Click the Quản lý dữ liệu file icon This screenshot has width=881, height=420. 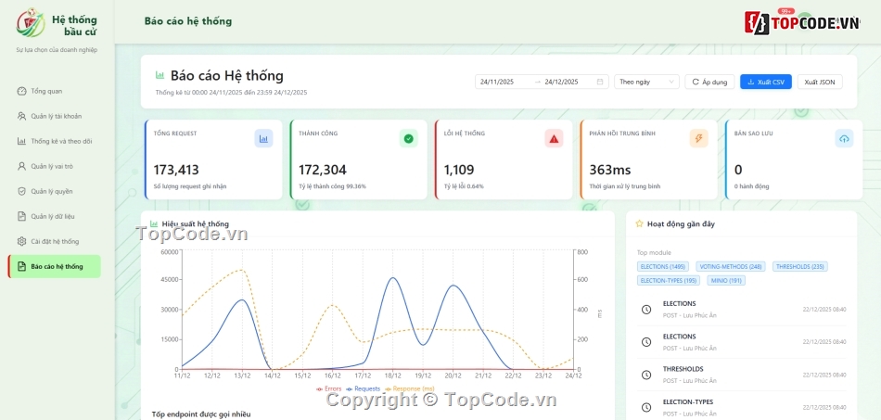(x=21, y=216)
